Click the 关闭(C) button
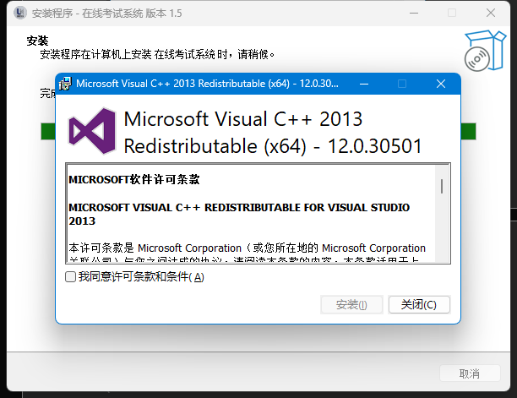The width and height of the screenshot is (517, 398). pos(419,304)
